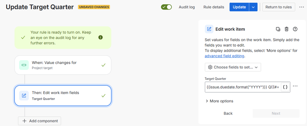307x126 pixels.
Task: Open help for Edit work item
Action: tap(295, 29)
